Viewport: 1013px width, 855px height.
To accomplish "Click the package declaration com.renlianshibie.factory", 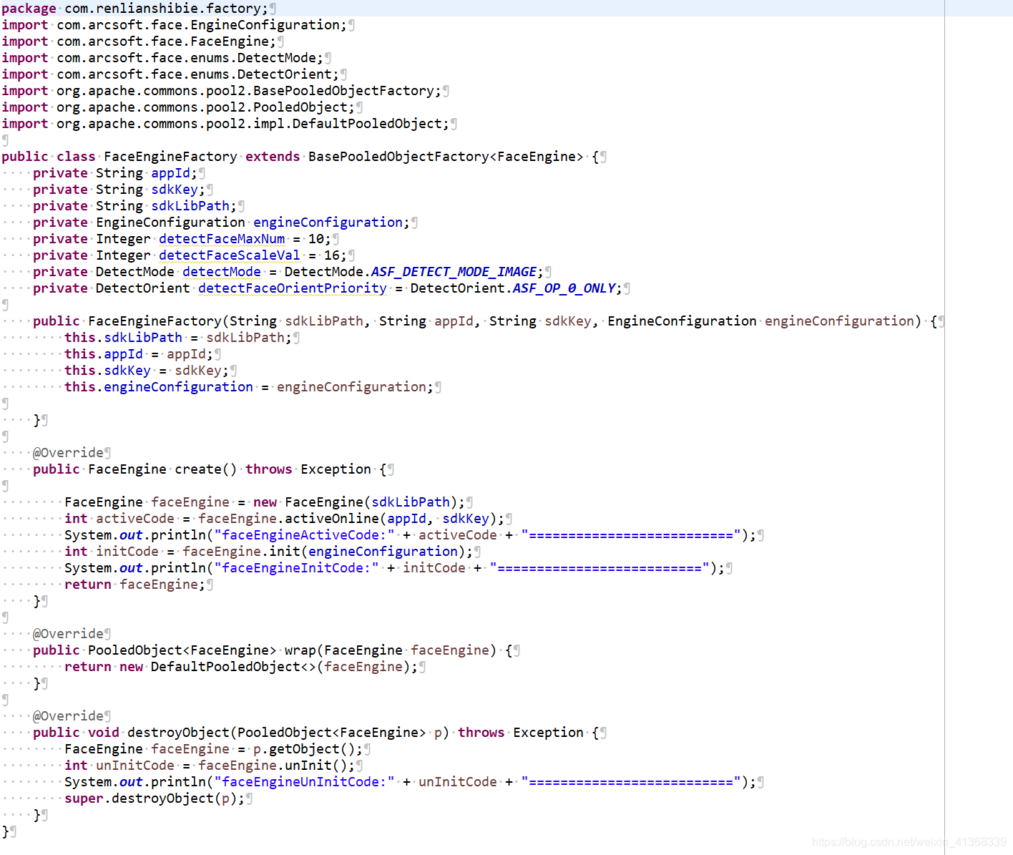I will click(x=134, y=9).
